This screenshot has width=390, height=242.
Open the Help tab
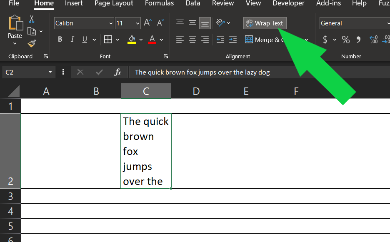point(360,3)
